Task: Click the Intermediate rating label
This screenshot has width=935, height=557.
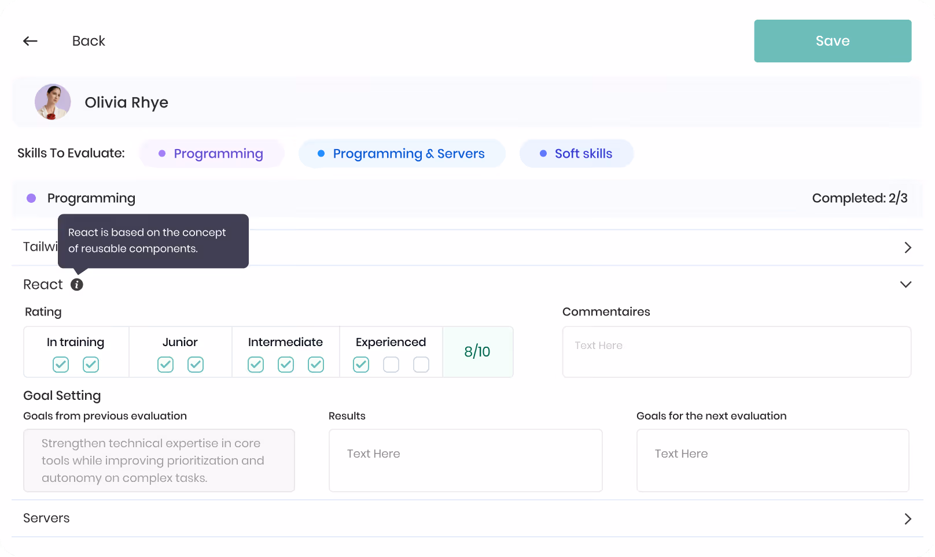Action: pyautogui.click(x=285, y=342)
